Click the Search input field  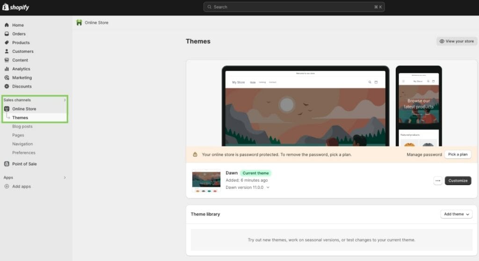point(294,7)
